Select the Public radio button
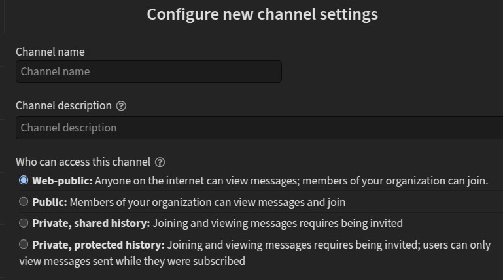 coord(24,201)
